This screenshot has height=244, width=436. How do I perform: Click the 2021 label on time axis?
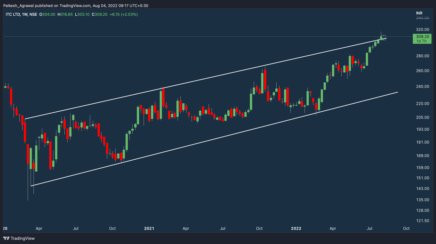tap(149, 229)
